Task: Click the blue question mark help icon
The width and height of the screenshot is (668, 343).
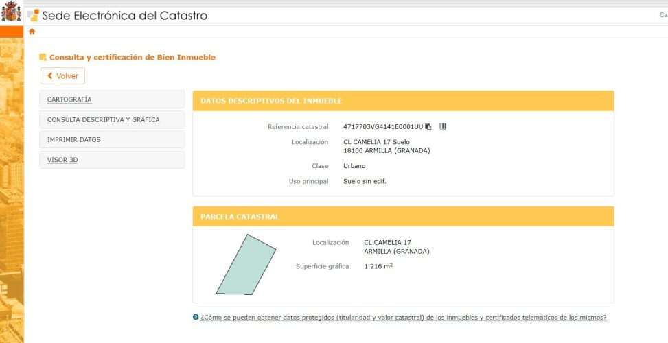Action: 196,317
